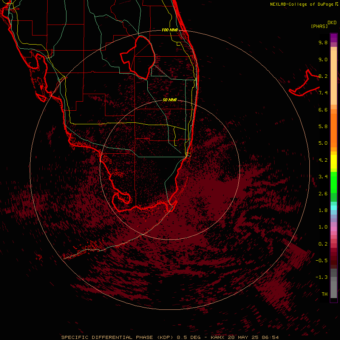
Task: Click the purple segment atop the color bar
Action: click(334, 38)
